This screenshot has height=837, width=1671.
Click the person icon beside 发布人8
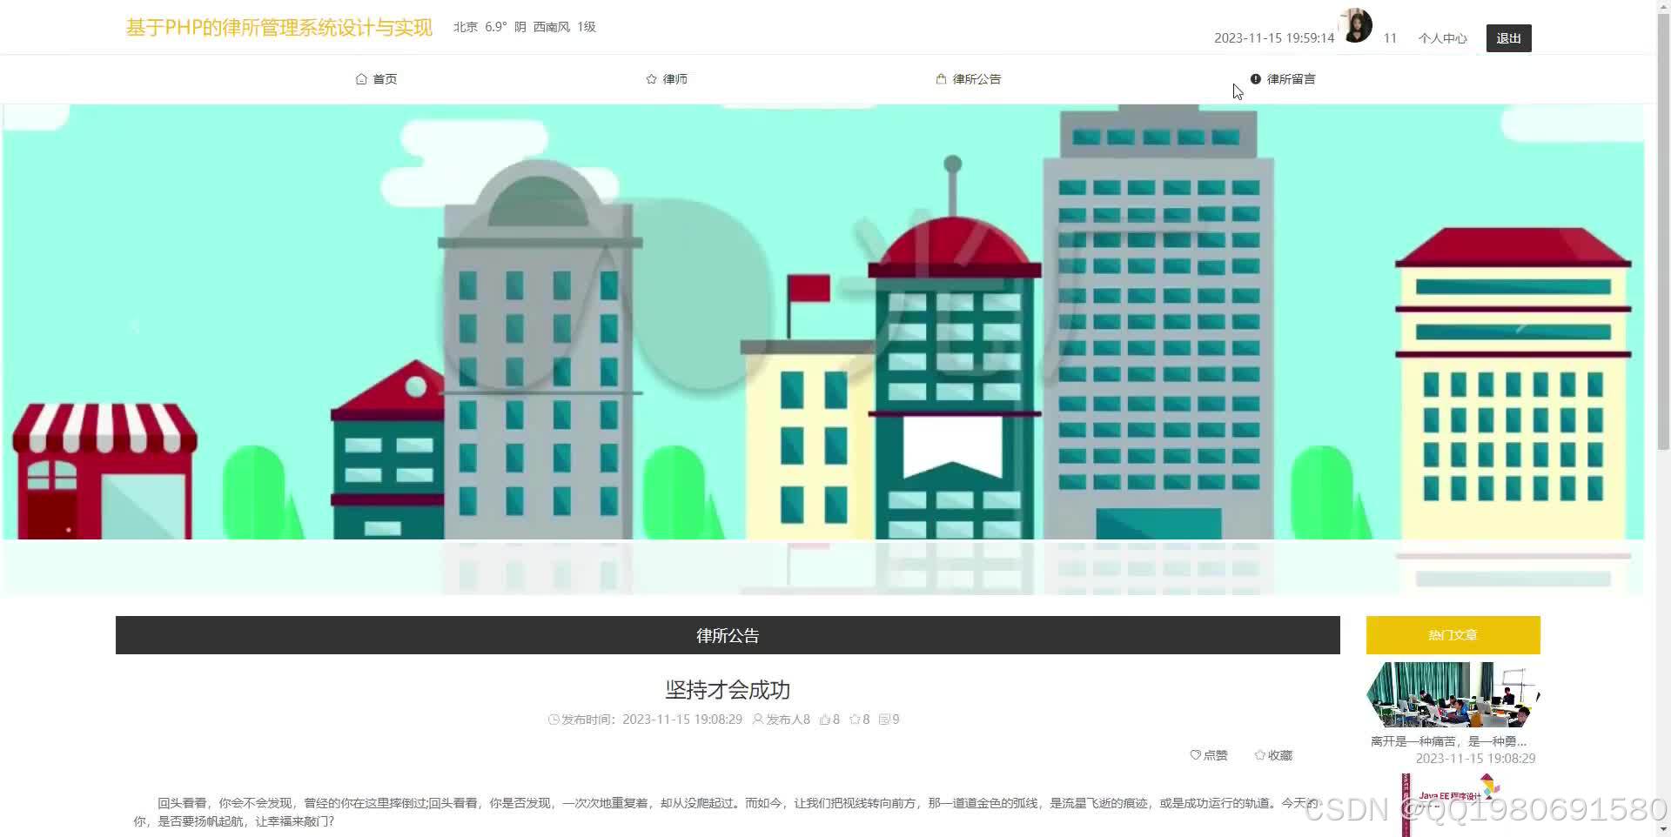(756, 720)
